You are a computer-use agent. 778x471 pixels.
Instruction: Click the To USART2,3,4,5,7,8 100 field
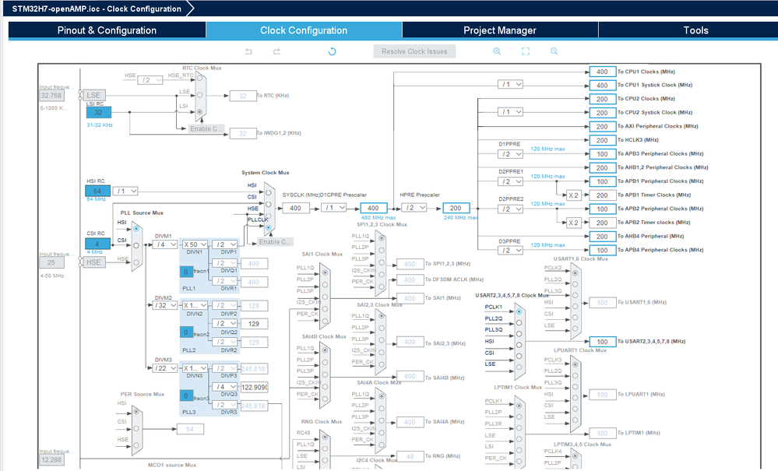602,342
